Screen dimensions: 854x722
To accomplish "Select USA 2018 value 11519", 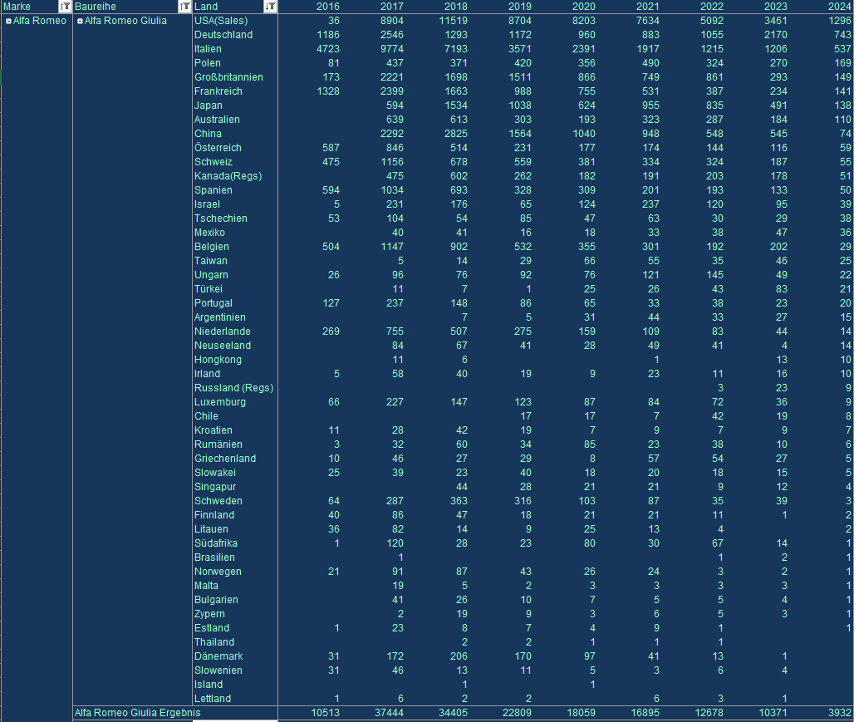I will click(453, 21).
